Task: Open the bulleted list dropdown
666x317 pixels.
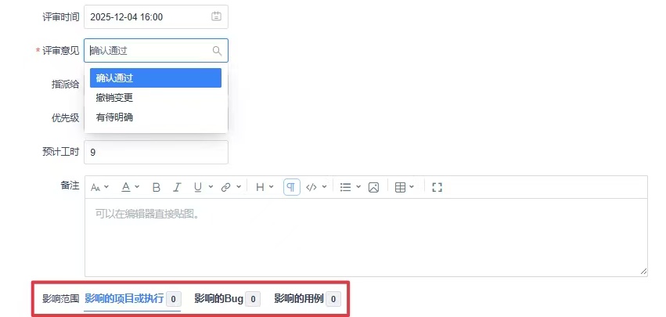Action: [351, 187]
